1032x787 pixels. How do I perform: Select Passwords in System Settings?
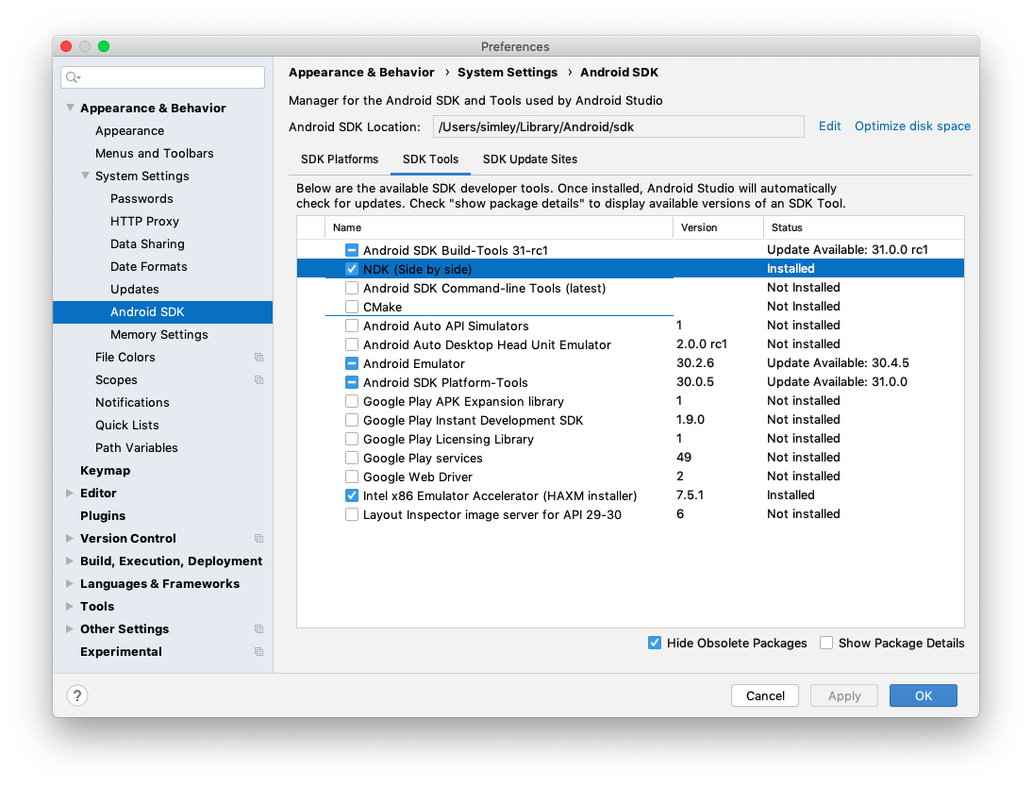click(x=141, y=198)
